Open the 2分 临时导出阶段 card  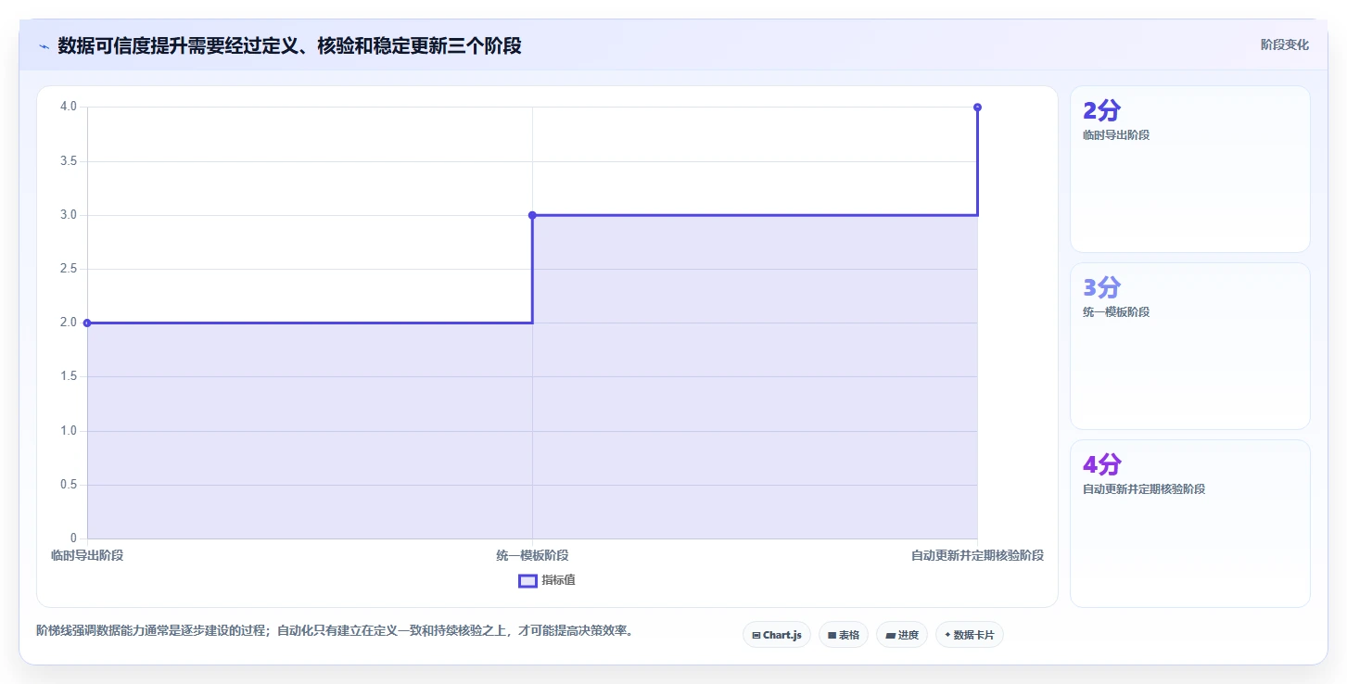tap(1190, 169)
